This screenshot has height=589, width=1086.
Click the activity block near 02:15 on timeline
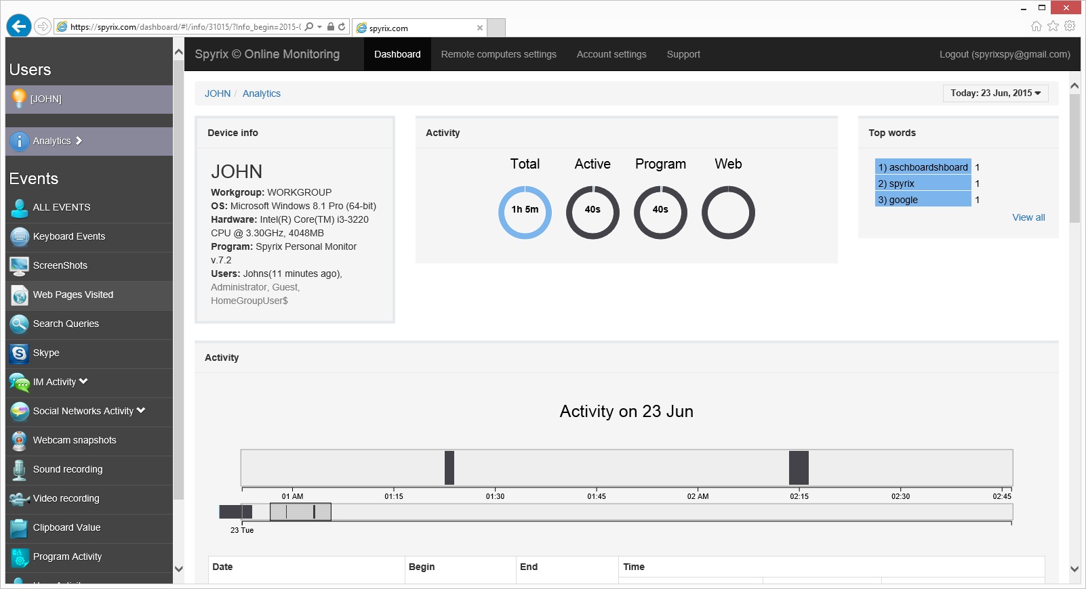click(x=799, y=468)
